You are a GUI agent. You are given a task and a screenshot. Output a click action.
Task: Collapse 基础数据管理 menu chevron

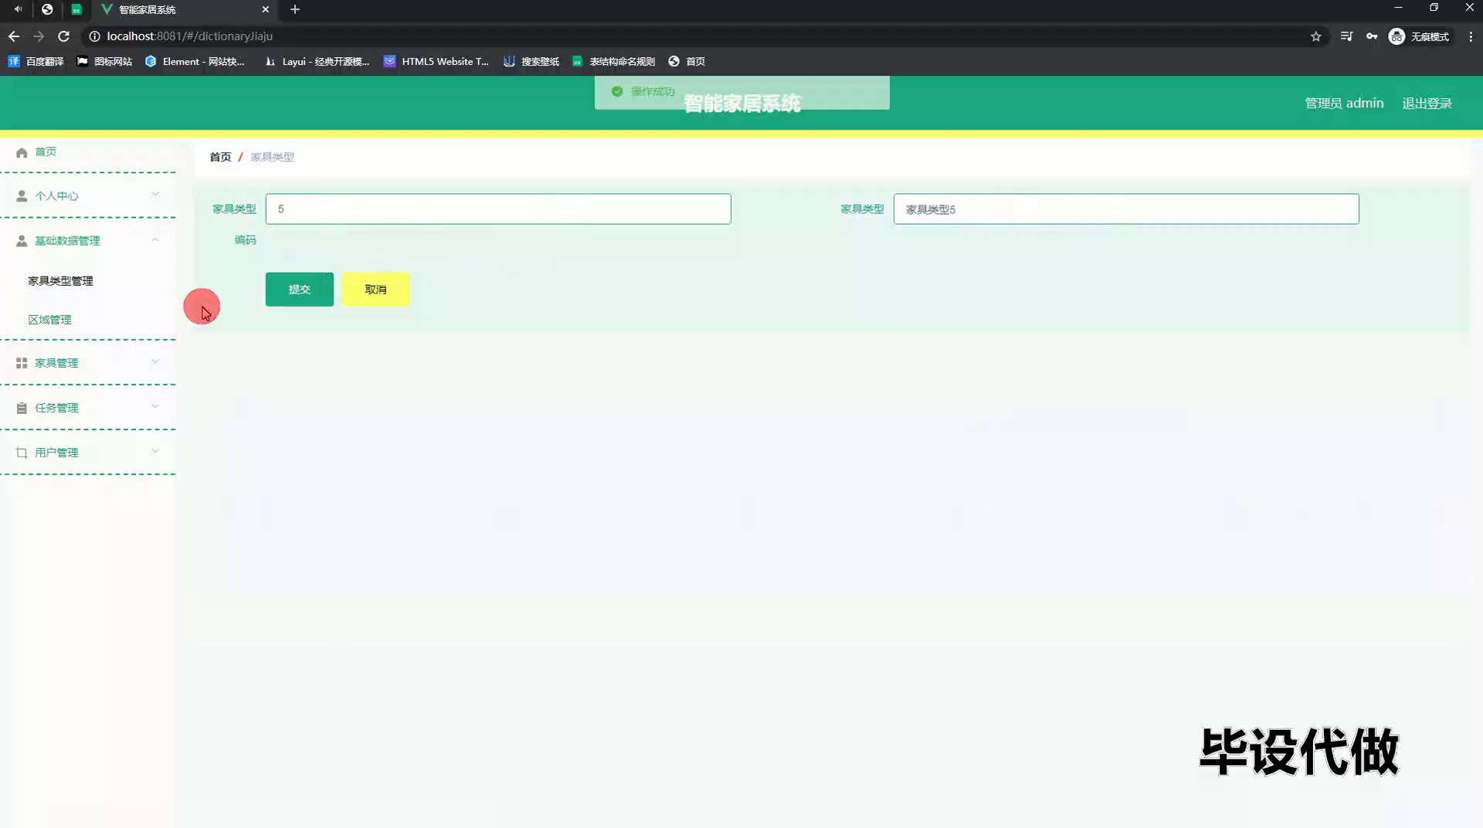click(155, 239)
